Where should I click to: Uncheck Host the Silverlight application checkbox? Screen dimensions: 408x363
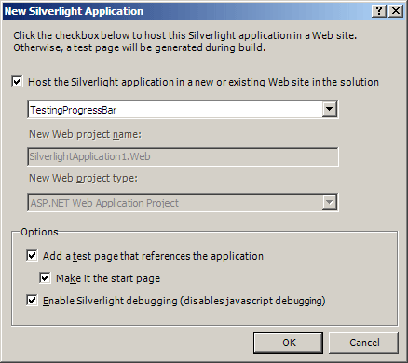(17, 82)
